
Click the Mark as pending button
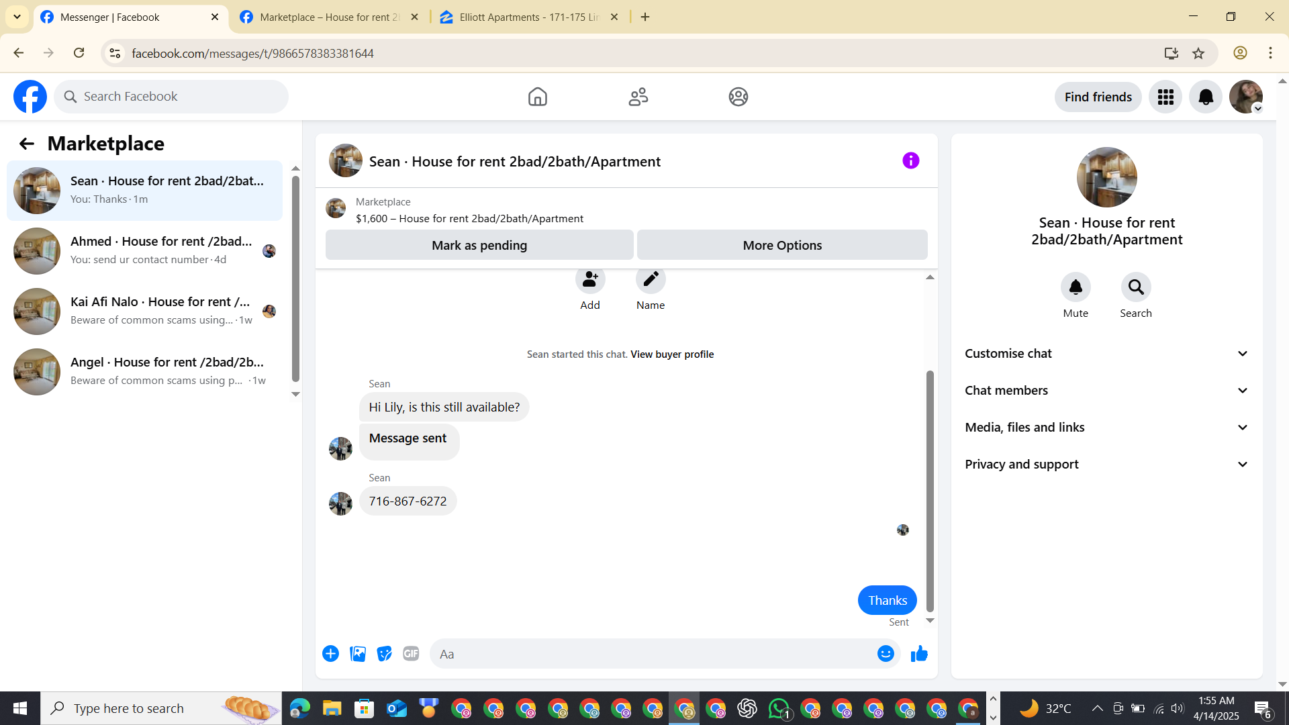coord(479,245)
